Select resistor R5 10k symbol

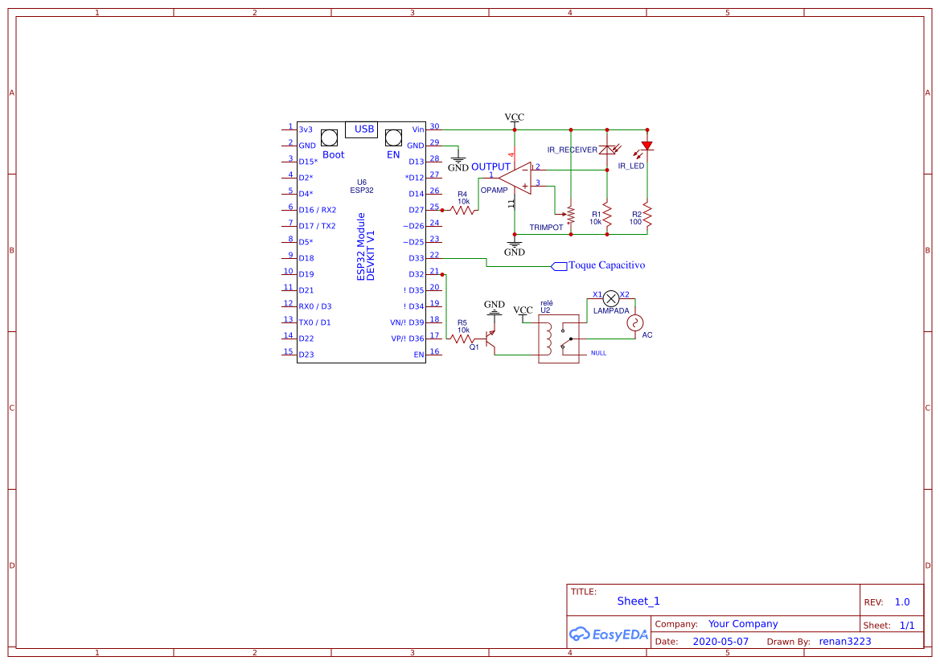tap(462, 339)
